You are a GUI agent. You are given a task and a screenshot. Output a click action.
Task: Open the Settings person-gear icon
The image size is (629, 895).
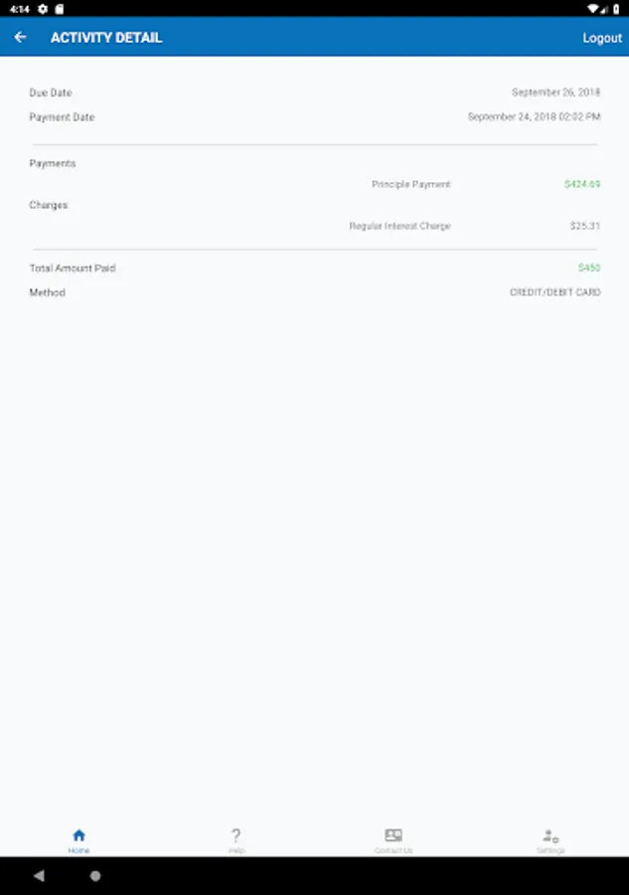(x=550, y=836)
